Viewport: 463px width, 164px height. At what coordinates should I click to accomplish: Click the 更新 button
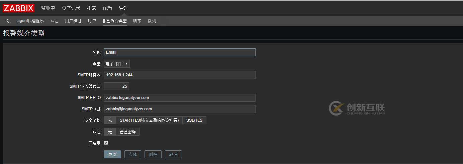point(112,154)
